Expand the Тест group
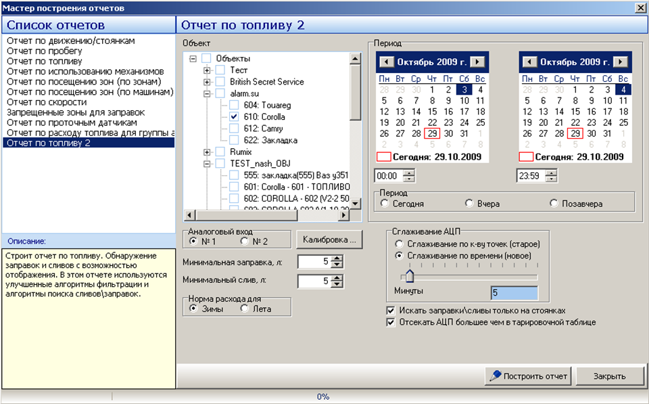Viewport: 649px width, 404px height. pyautogui.click(x=207, y=70)
